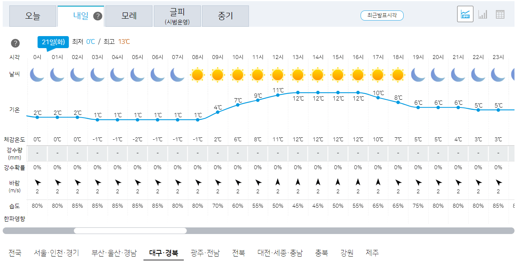Screen dimensions: 518x267
Task: Click the moon icon under 23시
Action: click(497, 75)
